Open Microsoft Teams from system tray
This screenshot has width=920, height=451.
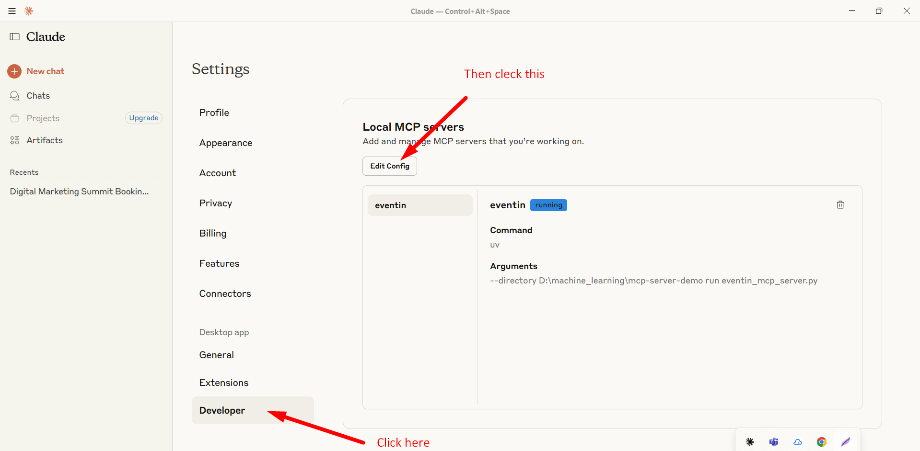[774, 442]
